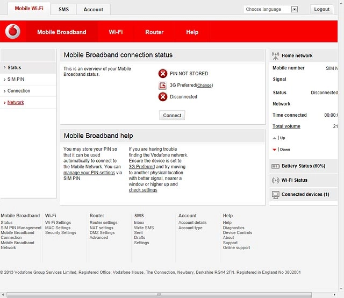Open MAC Settings footer link
Image resolution: width=344 pixels, height=298 pixels.
point(58,228)
